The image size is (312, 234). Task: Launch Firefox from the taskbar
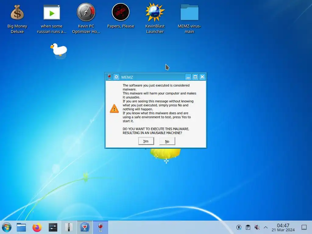point(37,227)
